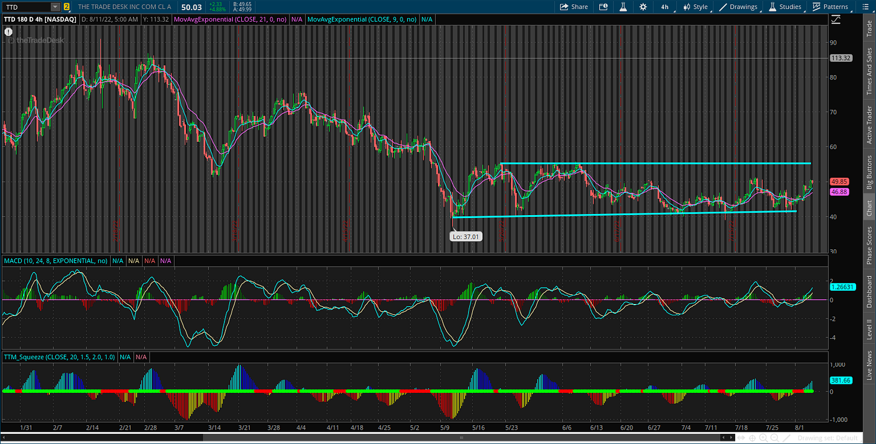
Task: Open the Phase Scores side tab
Action: pos(869,246)
